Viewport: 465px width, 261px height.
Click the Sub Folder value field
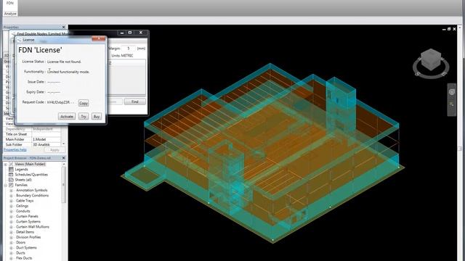(x=46, y=145)
